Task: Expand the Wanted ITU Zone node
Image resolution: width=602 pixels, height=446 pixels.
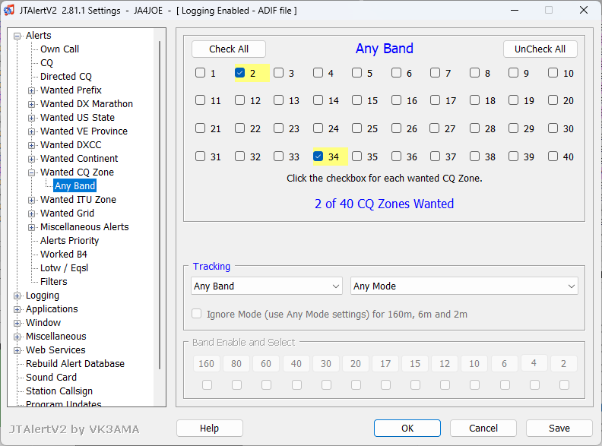Action: (x=31, y=200)
